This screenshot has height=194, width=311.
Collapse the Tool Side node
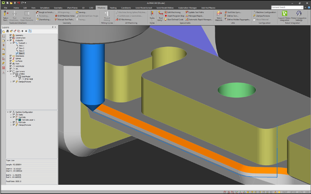pyautogui.click(x=11, y=117)
